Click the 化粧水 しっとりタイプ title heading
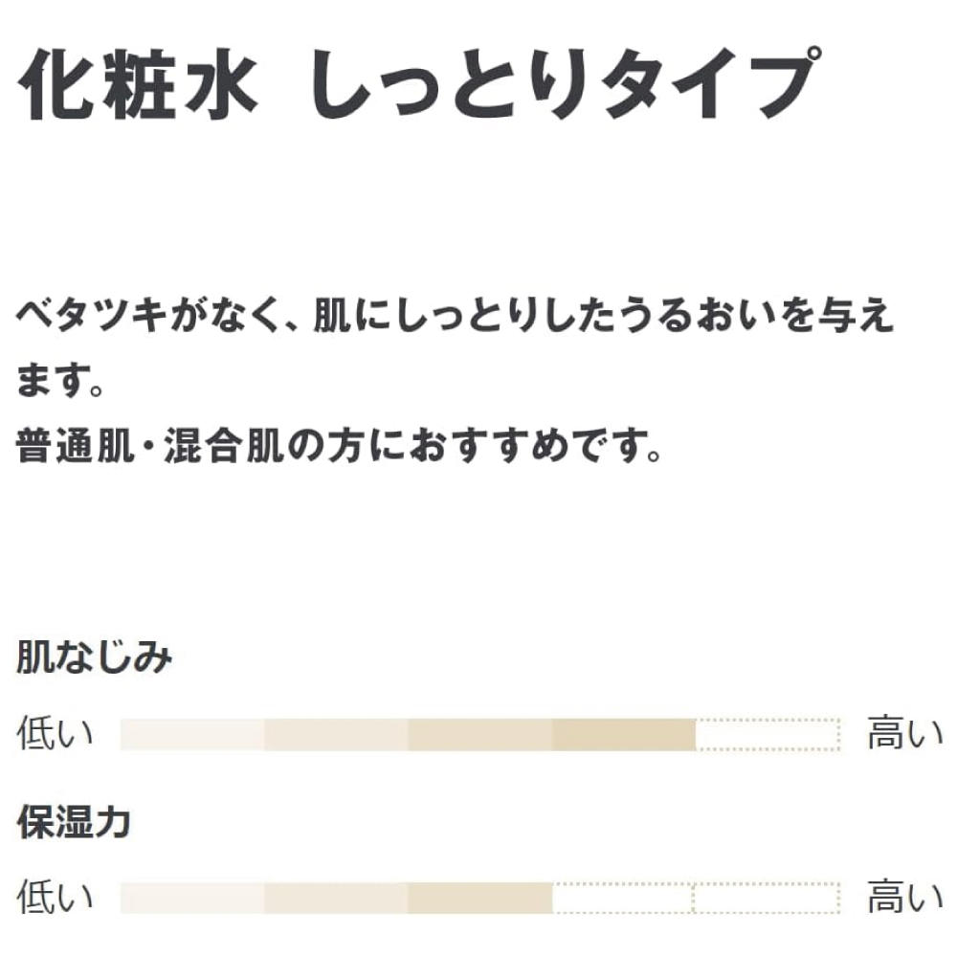Screen dimensions: 957x957 pyautogui.click(x=417, y=84)
